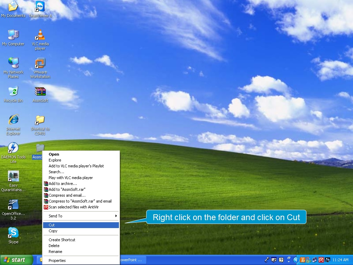Choose Compress to "AssmSoft.rar" and email
The height and width of the screenshot is (265, 353).
(81, 201)
